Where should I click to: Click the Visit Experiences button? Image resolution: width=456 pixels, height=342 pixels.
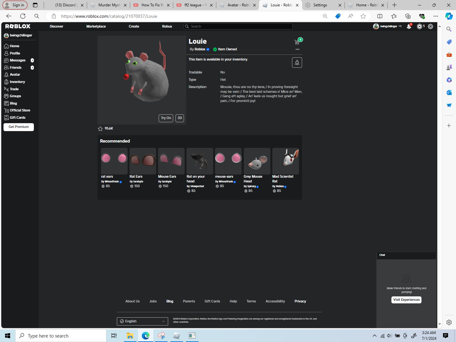tap(407, 300)
